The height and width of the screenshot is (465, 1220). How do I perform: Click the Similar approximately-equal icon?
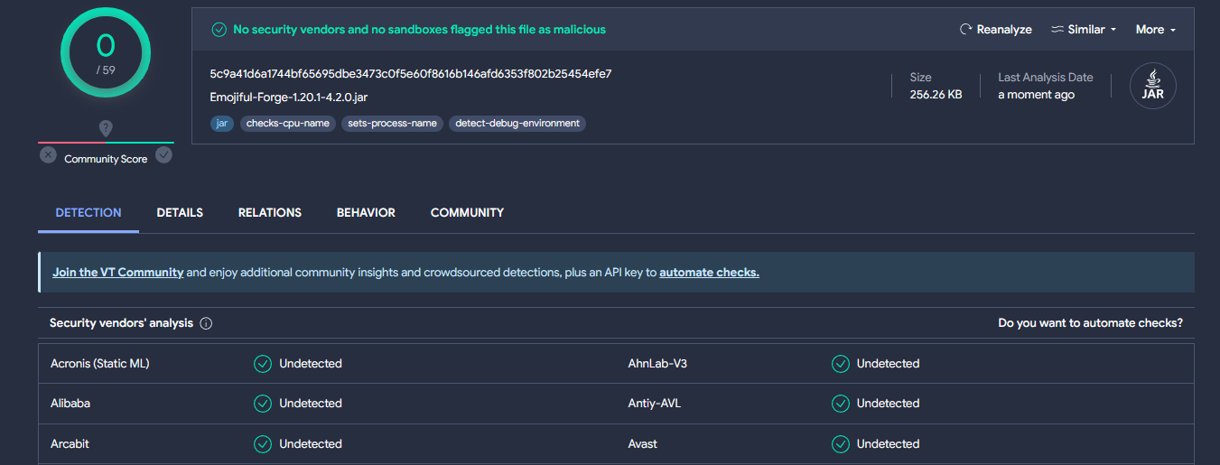tap(1057, 30)
